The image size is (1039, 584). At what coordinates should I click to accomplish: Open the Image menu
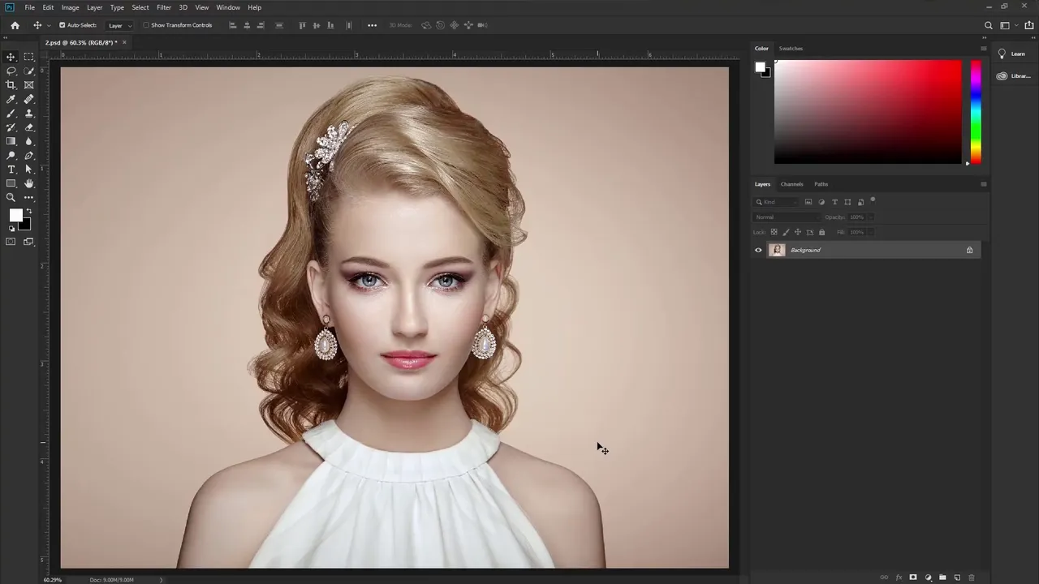point(71,7)
